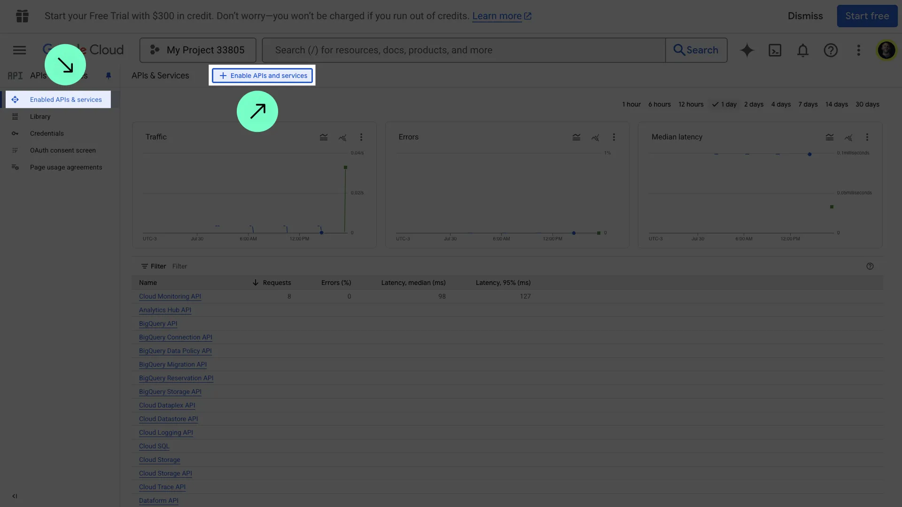Sort table by Errors (%) column
The image size is (902, 507).
(x=336, y=283)
